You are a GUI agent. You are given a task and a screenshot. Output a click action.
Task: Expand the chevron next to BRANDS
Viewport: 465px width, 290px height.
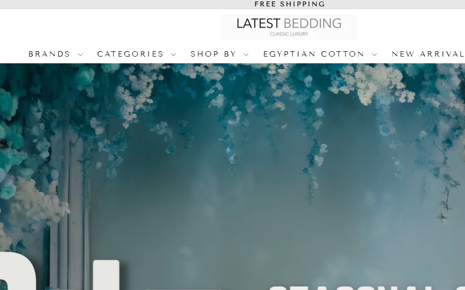(x=80, y=55)
